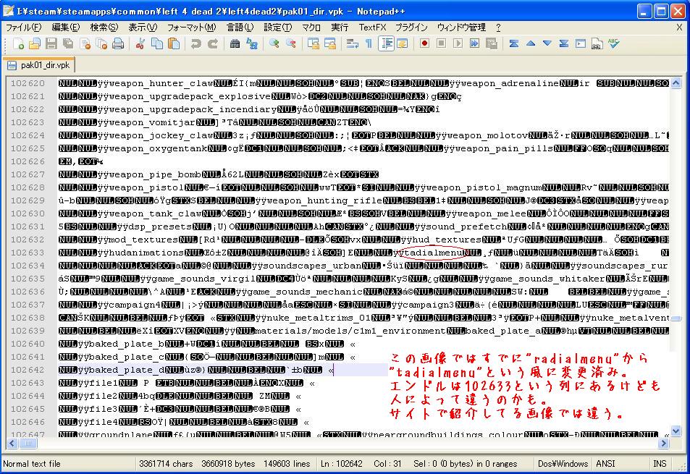The width and height of the screenshot is (690, 474).
Task: Open the console window toolbar icon
Action: pos(581,43)
